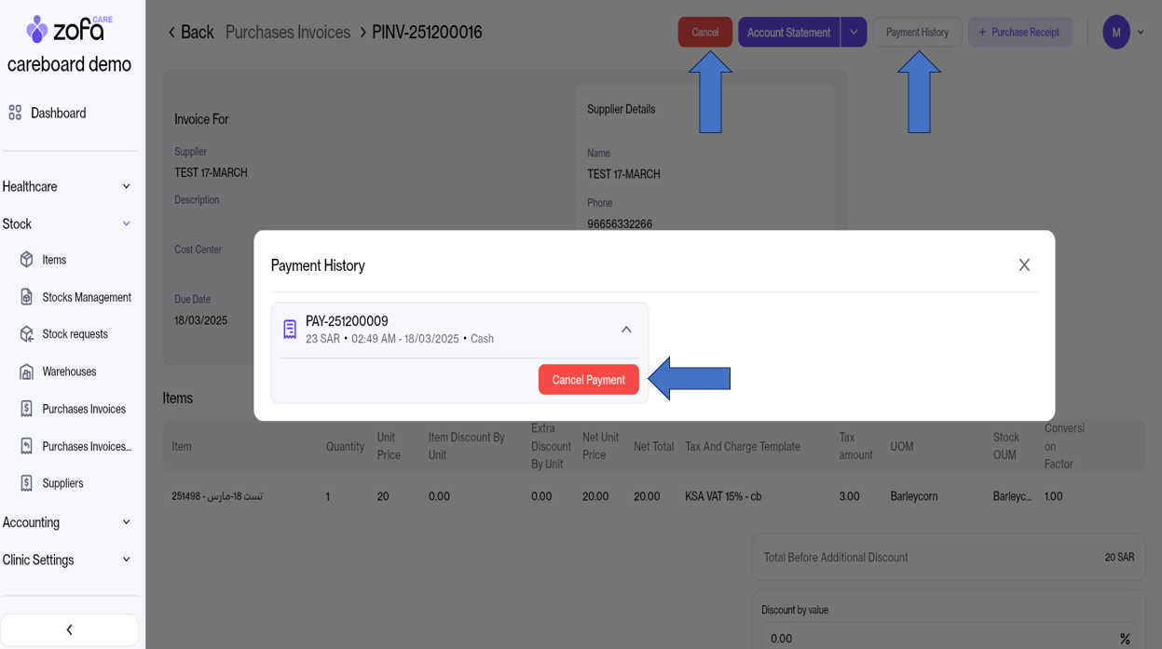Expand Clinic Settings in the sidebar

tap(127, 560)
